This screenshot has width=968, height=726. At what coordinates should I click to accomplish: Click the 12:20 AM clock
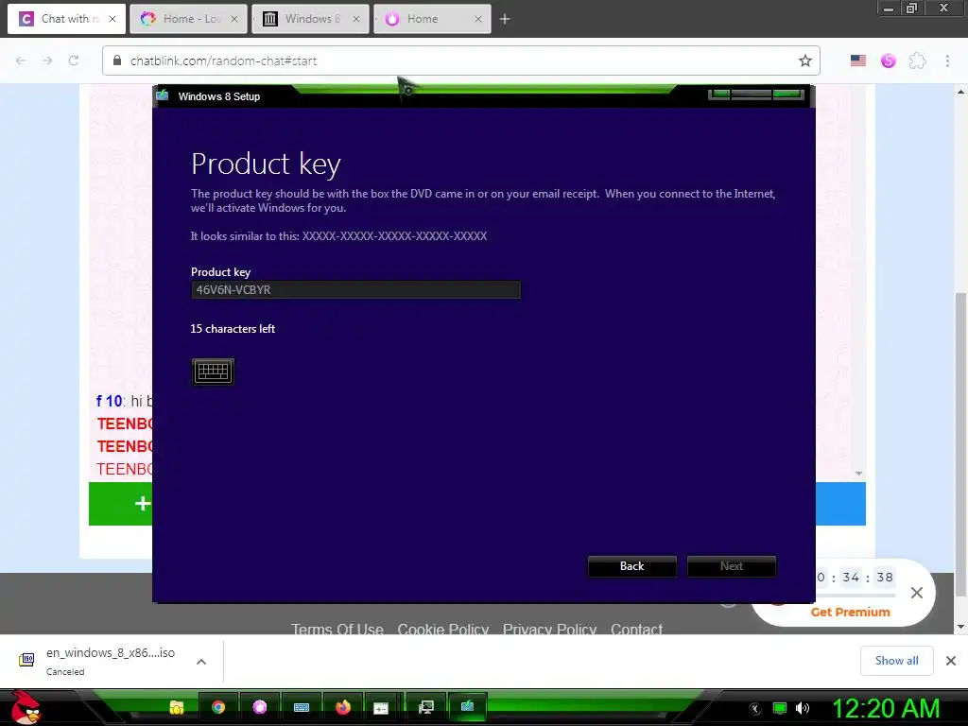coord(886,708)
